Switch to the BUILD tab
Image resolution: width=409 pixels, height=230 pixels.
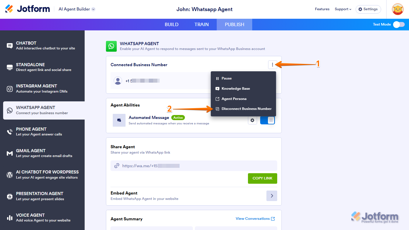point(172,24)
